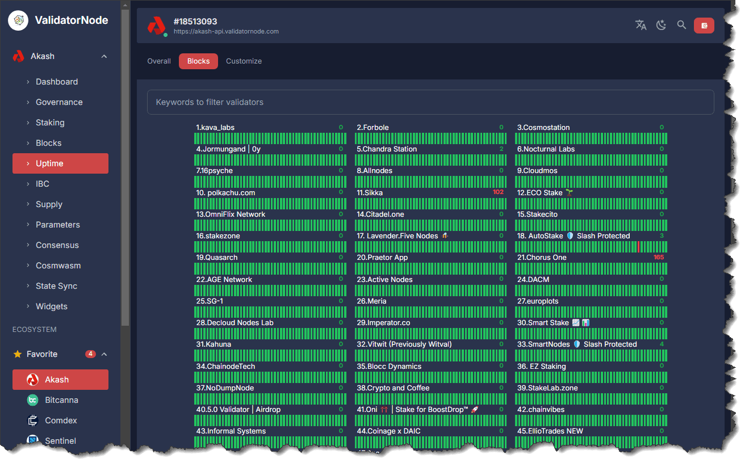
Task: Click the Favorite count badge 4
Action: (x=90, y=354)
